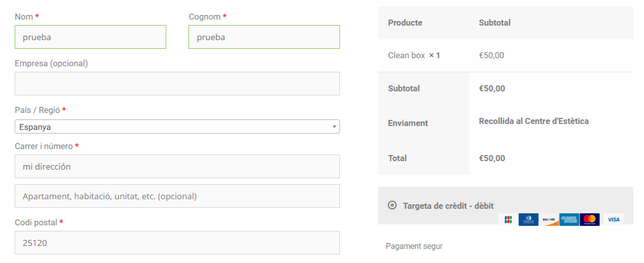Click the Pagament segur text
The width and height of the screenshot is (644, 263).
click(414, 246)
